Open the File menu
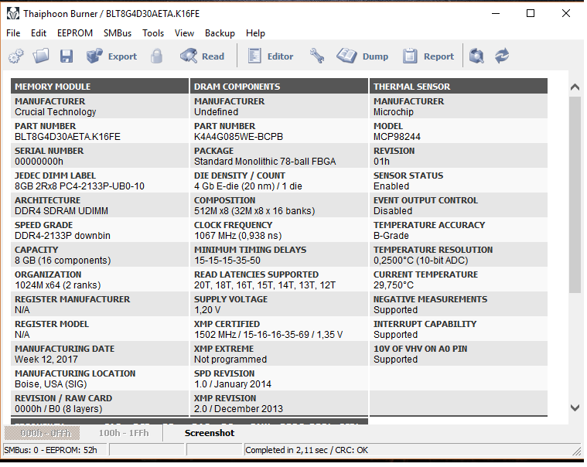The image size is (587, 467). point(13,33)
